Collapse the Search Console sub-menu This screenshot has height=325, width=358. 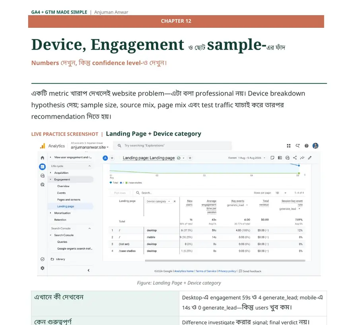coord(51,235)
